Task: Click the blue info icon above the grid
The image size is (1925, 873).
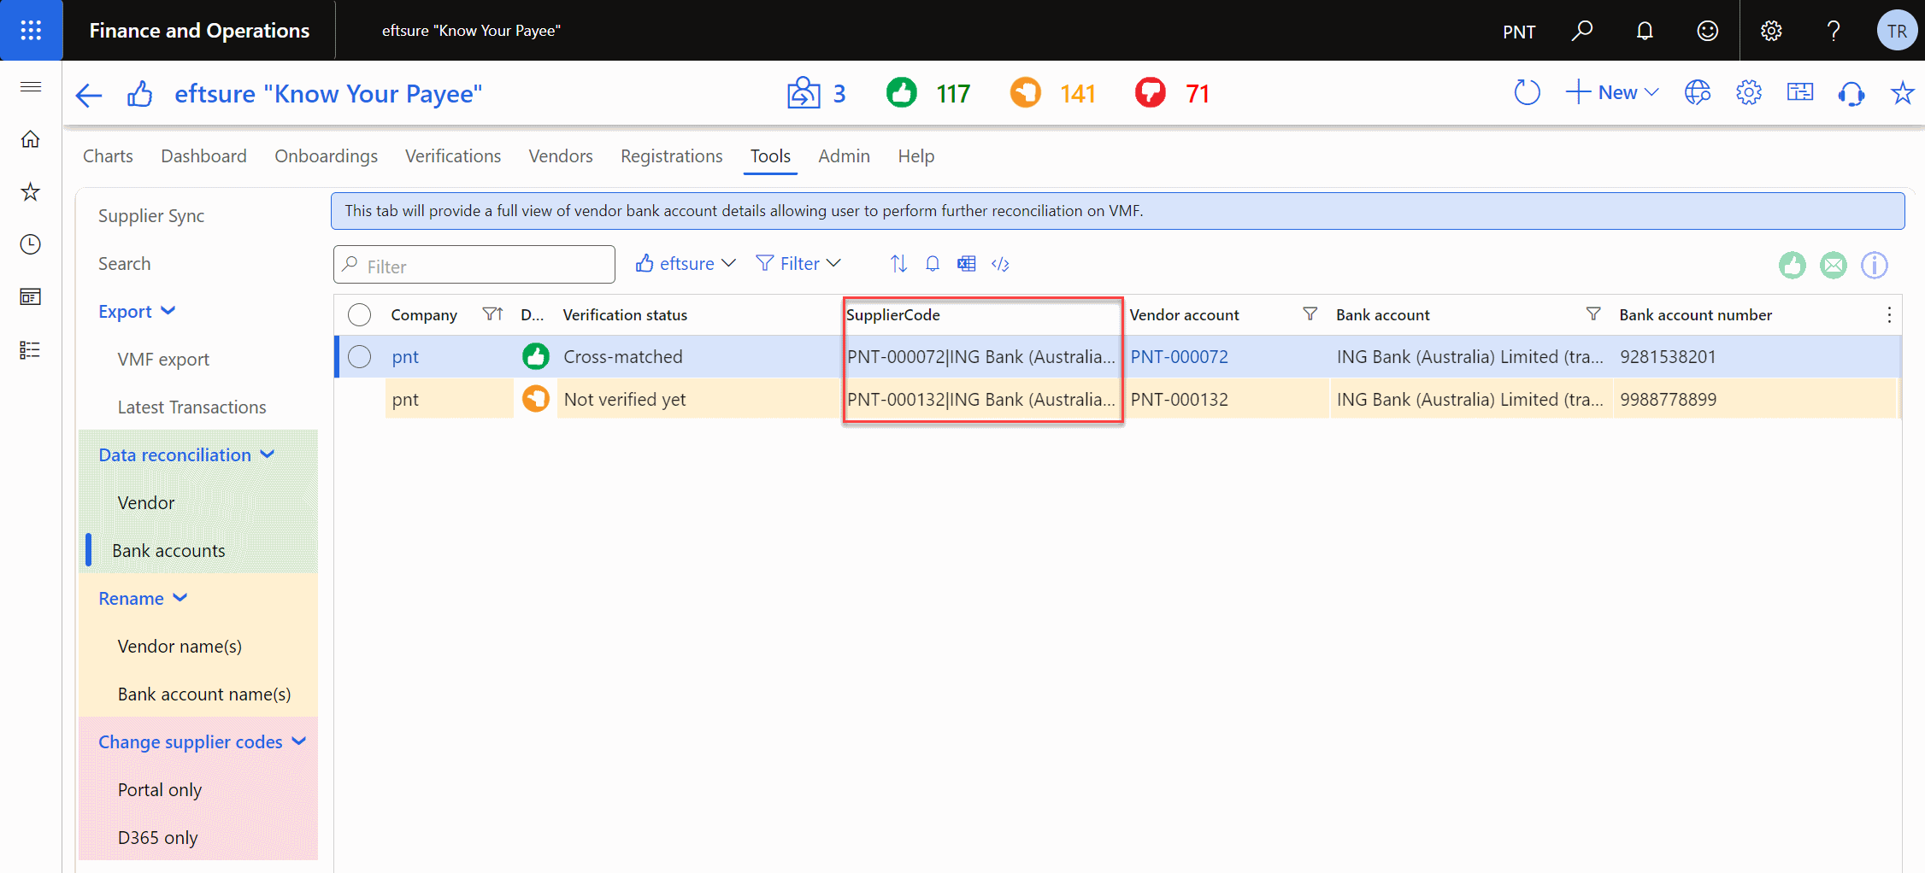Action: point(1875,266)
